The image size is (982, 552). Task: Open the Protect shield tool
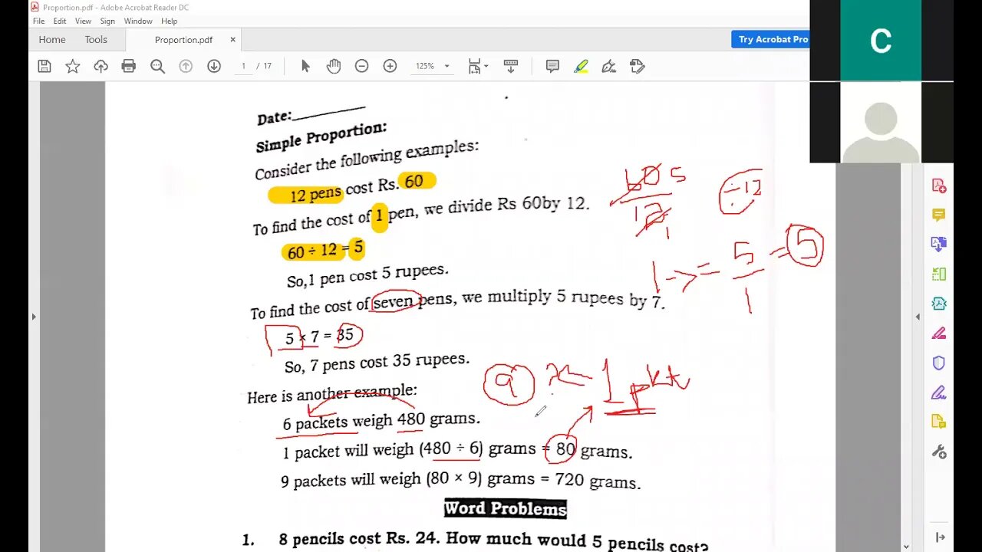(x=939, y=363)
